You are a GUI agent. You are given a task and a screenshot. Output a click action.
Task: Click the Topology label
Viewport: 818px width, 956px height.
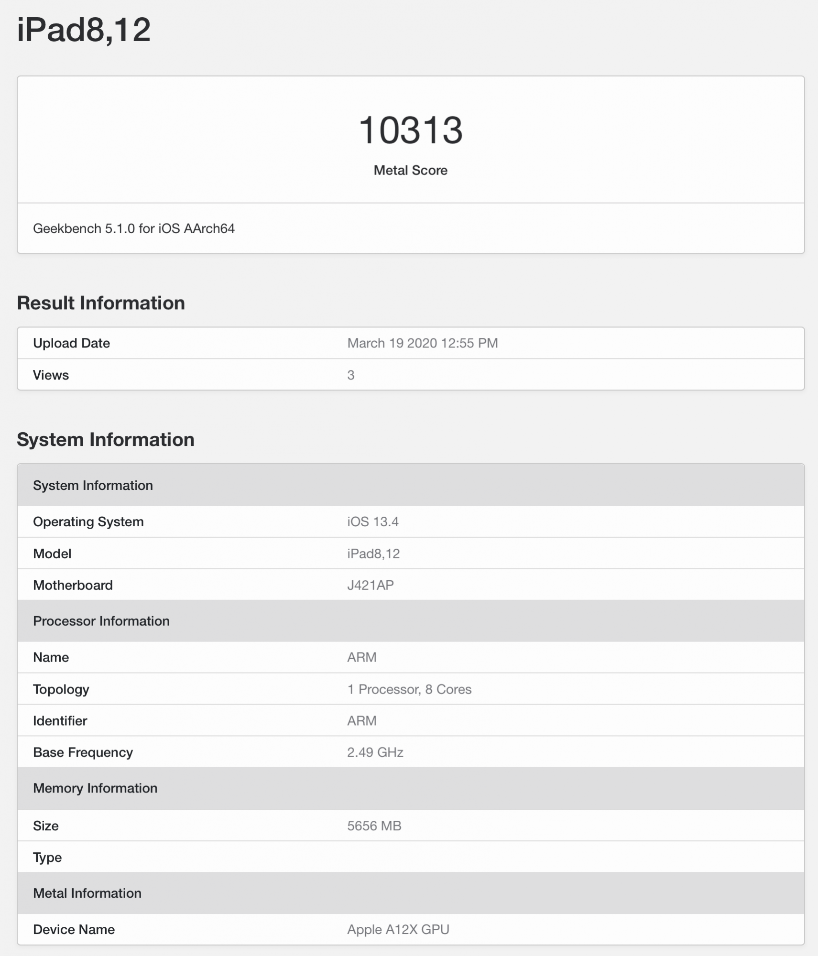click(61, 689)
